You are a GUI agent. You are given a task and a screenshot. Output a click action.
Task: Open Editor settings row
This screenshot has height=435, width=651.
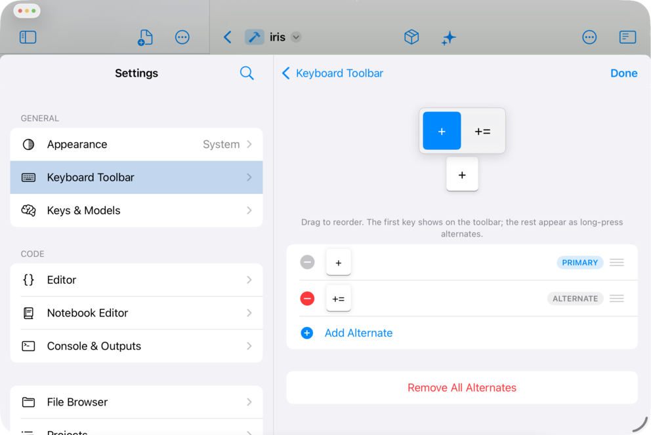pyautogui.click(x=136, y=280)
